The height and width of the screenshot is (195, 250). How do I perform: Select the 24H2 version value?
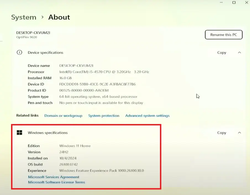pos(64,152)
